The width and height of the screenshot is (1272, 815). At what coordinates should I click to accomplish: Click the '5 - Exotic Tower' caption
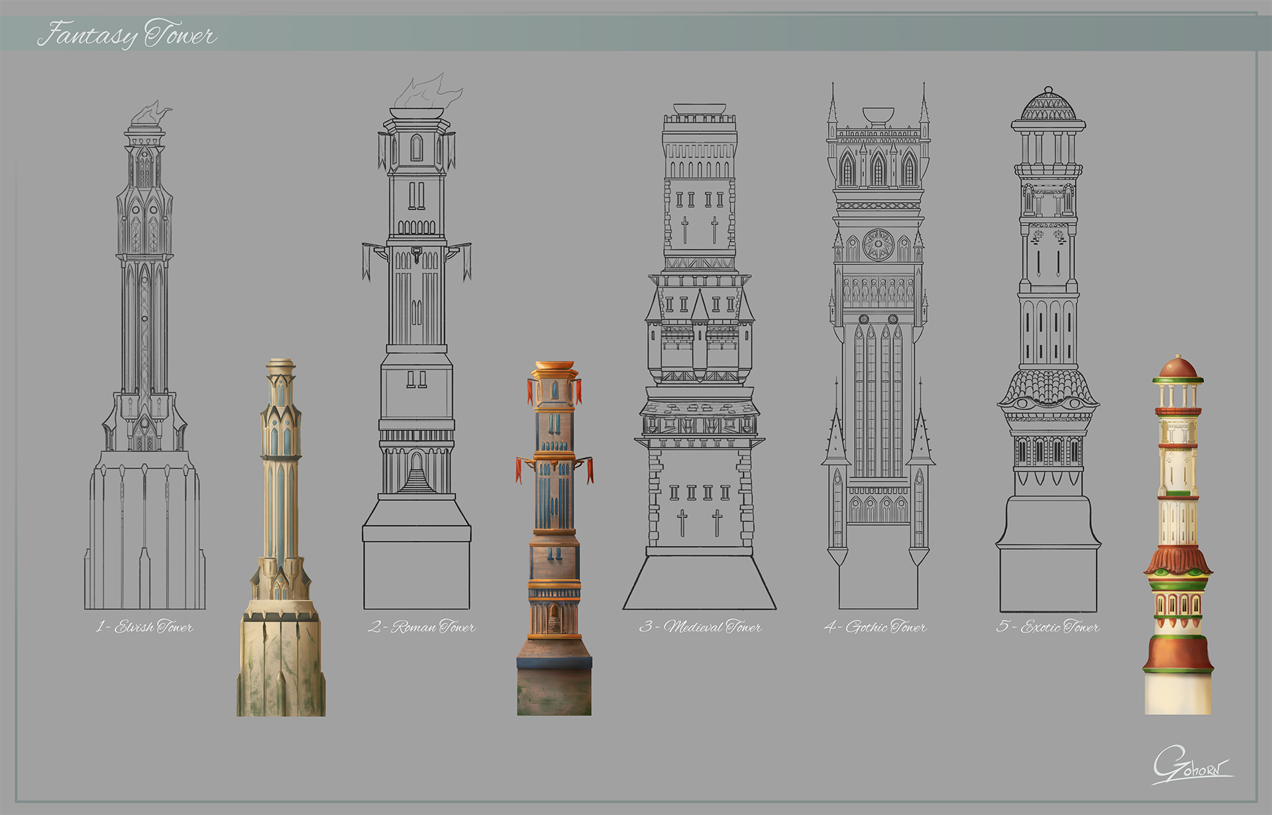coord(1047,627)
